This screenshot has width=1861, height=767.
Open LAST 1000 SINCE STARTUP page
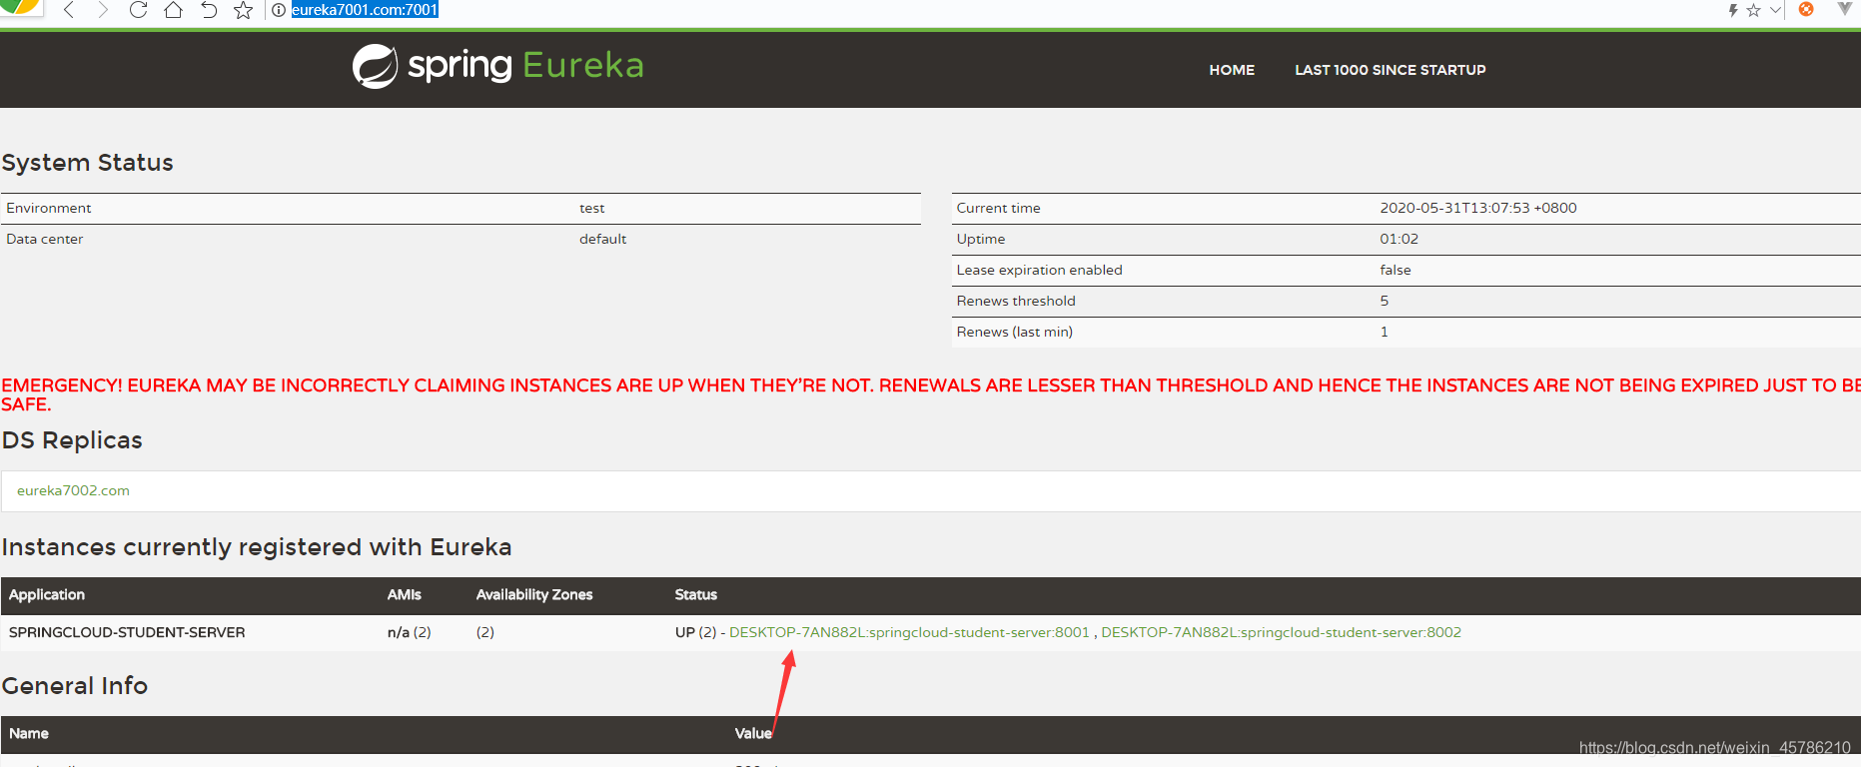tap(1391, 70)
